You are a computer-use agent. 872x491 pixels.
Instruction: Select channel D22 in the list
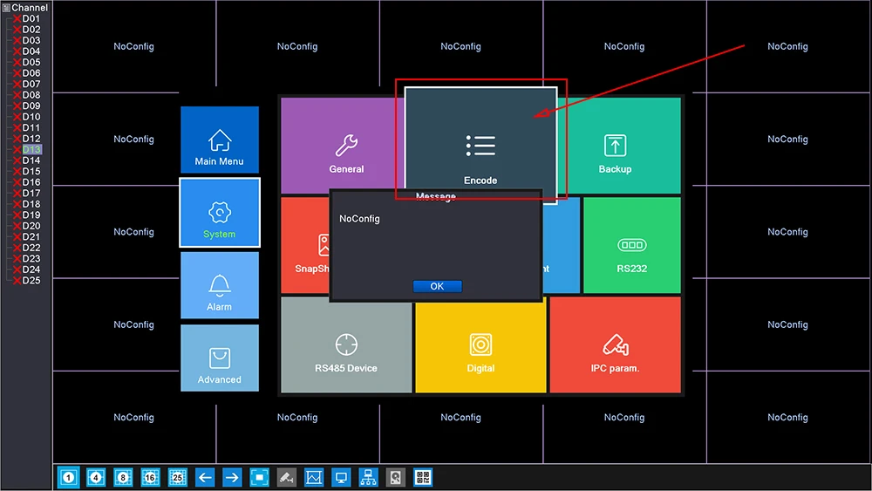click(31, 248)
